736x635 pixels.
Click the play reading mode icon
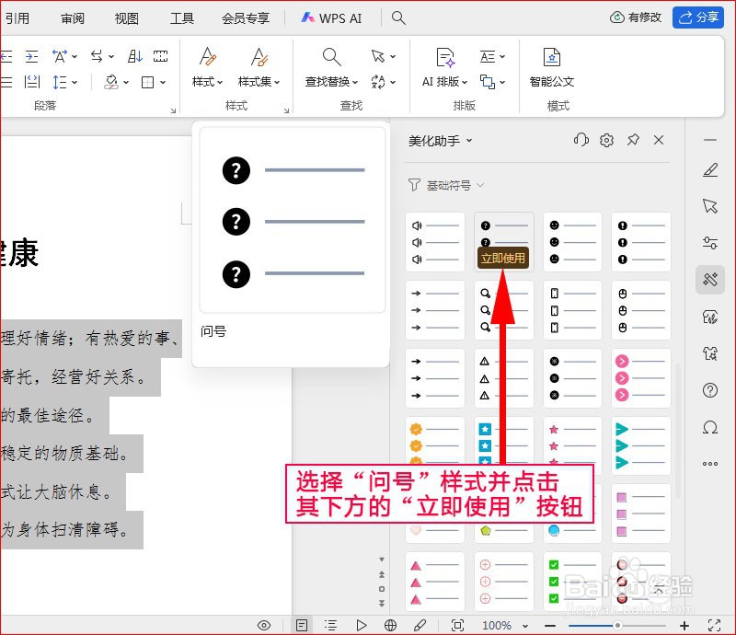[361, 625]
